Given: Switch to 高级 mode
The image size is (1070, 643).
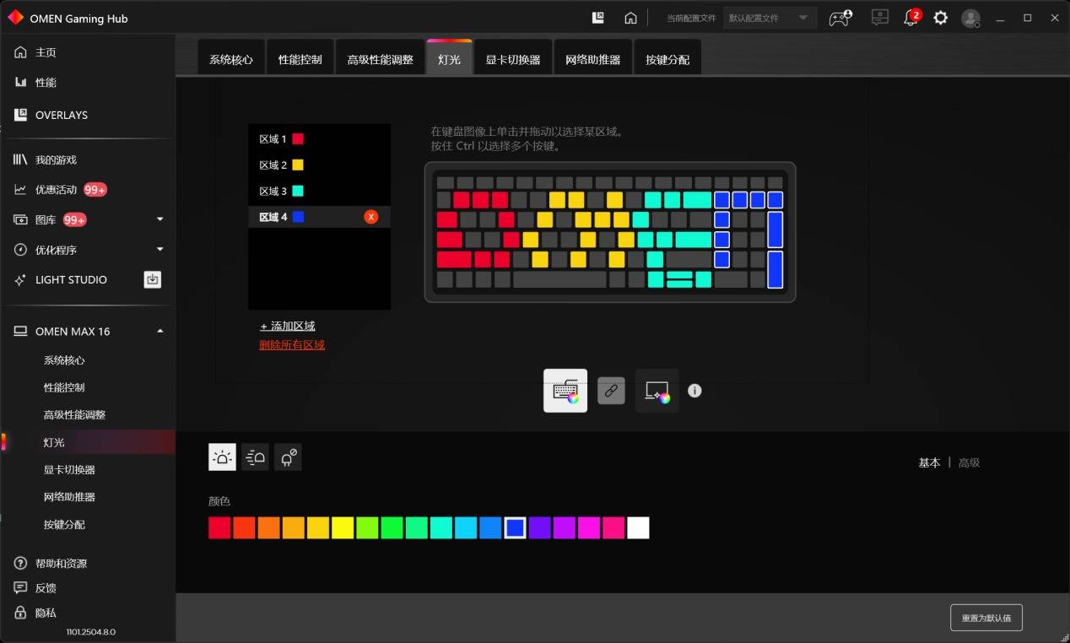Looking at the screenshot, I should 969,462.
